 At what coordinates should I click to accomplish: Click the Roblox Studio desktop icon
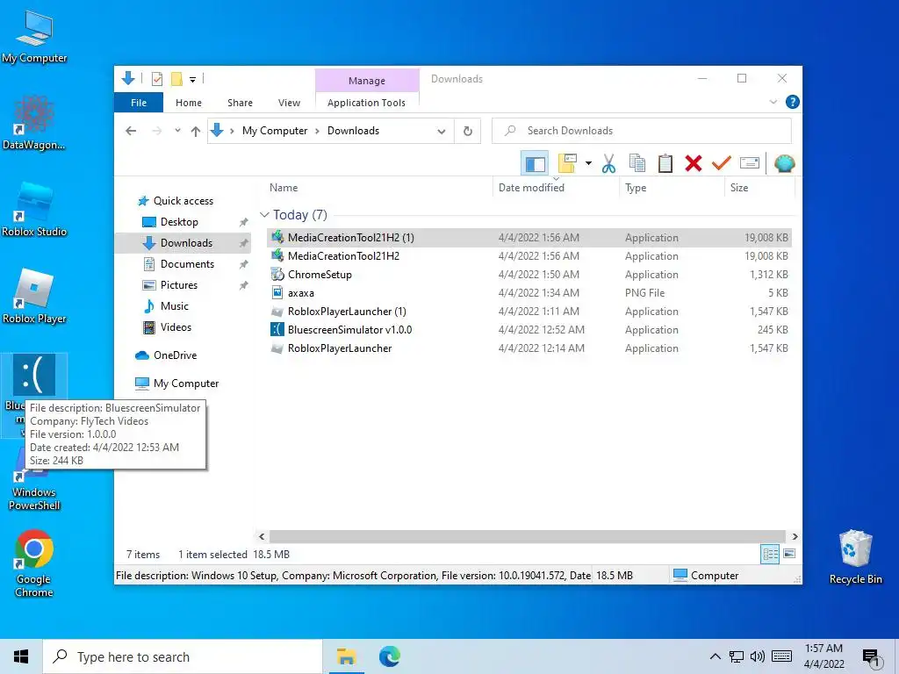tap(34, 209)
